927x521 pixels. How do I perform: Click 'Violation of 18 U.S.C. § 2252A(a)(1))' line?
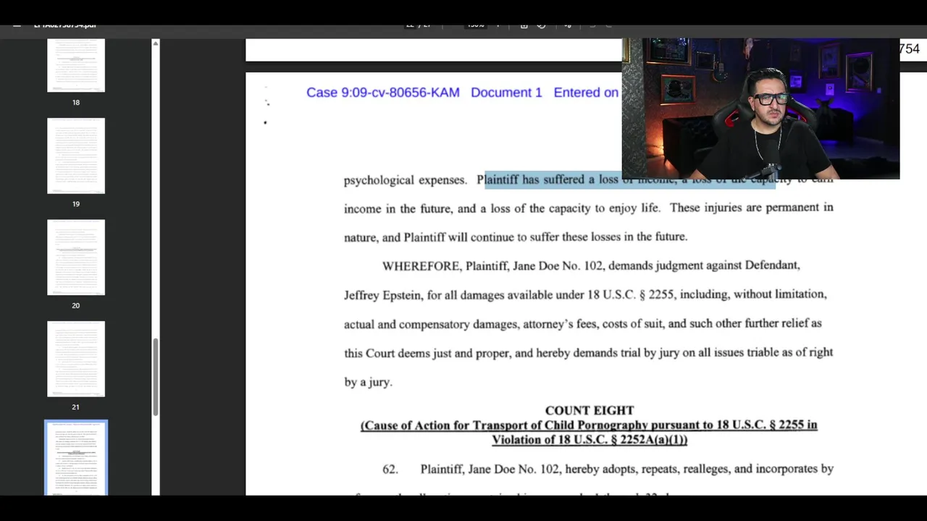click(589, 440)
